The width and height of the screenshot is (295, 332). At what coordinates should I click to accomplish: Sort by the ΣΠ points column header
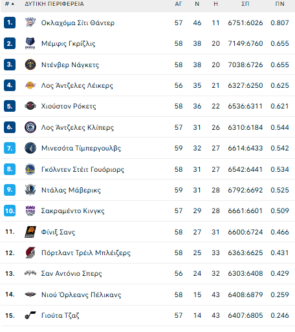[245, 4]
